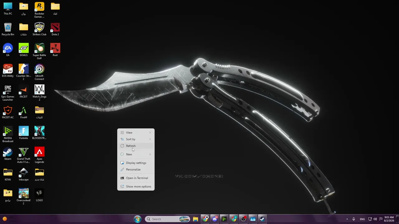Select the FACEIT AC shortcut
Screen dimensions: 399x224
tap(8, 112)
